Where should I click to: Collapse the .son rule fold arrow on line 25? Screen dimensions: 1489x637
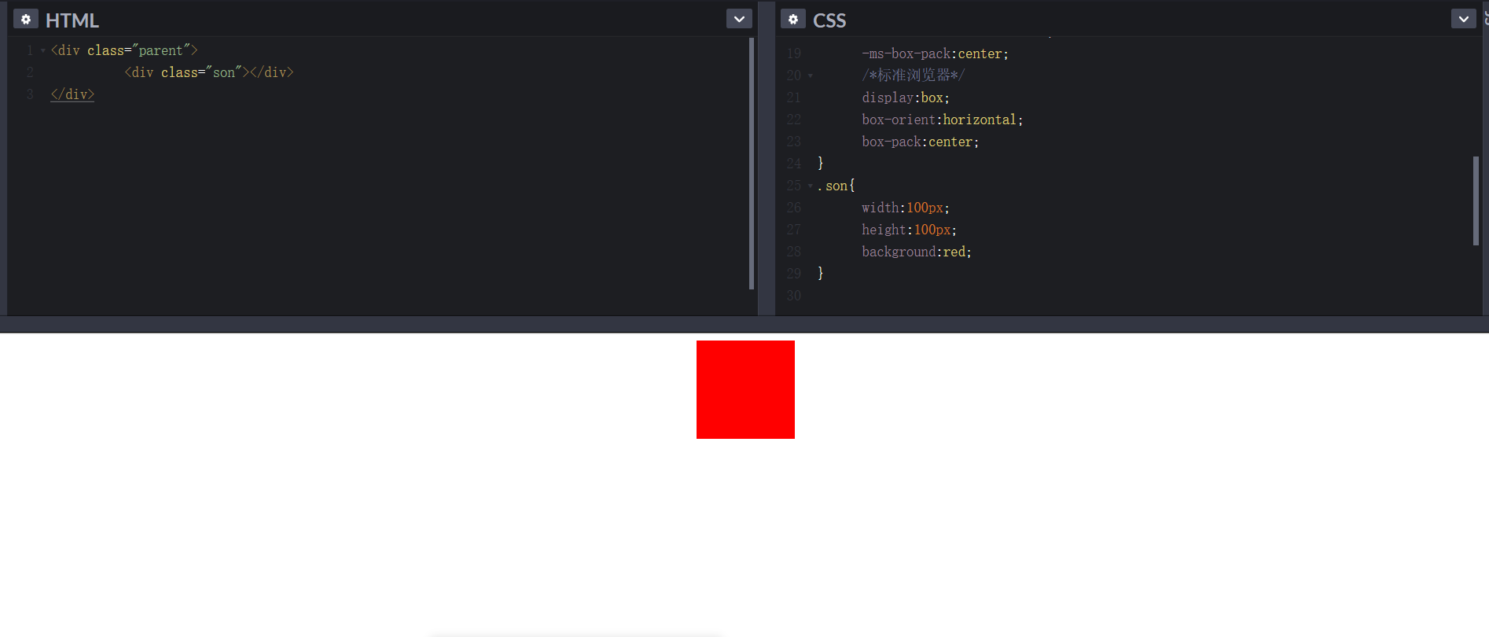(x=810, y=186)
